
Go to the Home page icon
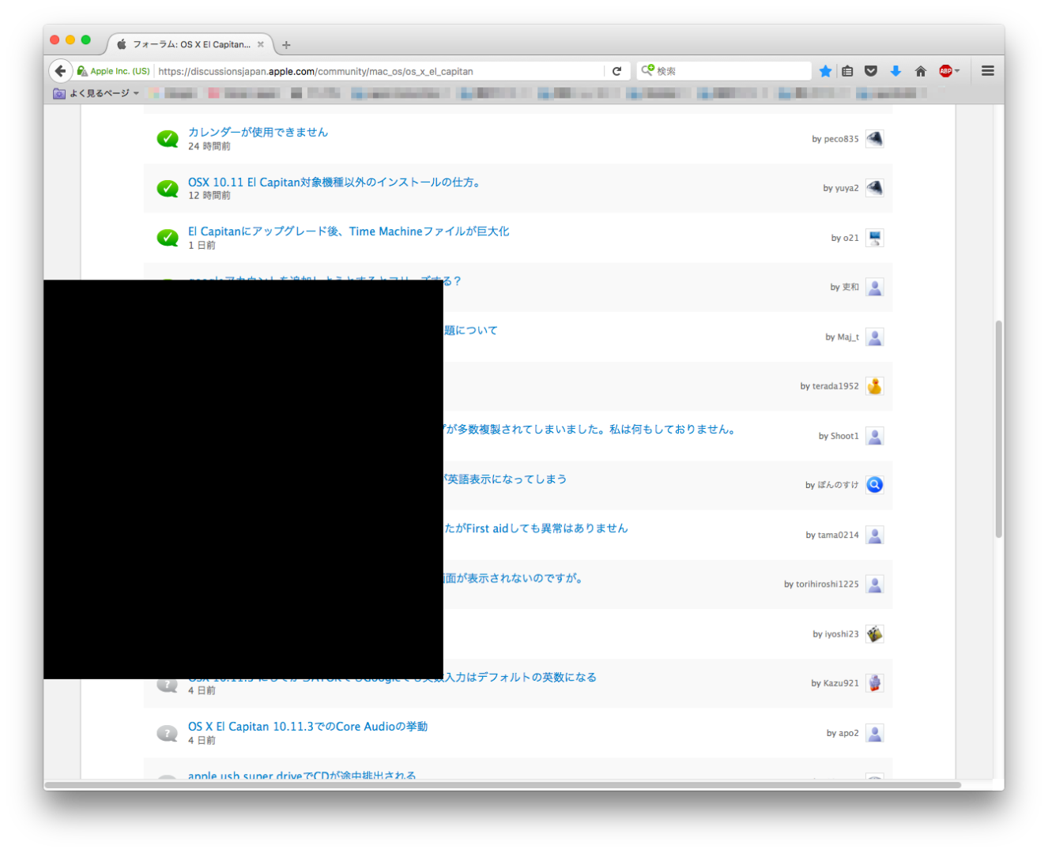(x=921, y=71)
